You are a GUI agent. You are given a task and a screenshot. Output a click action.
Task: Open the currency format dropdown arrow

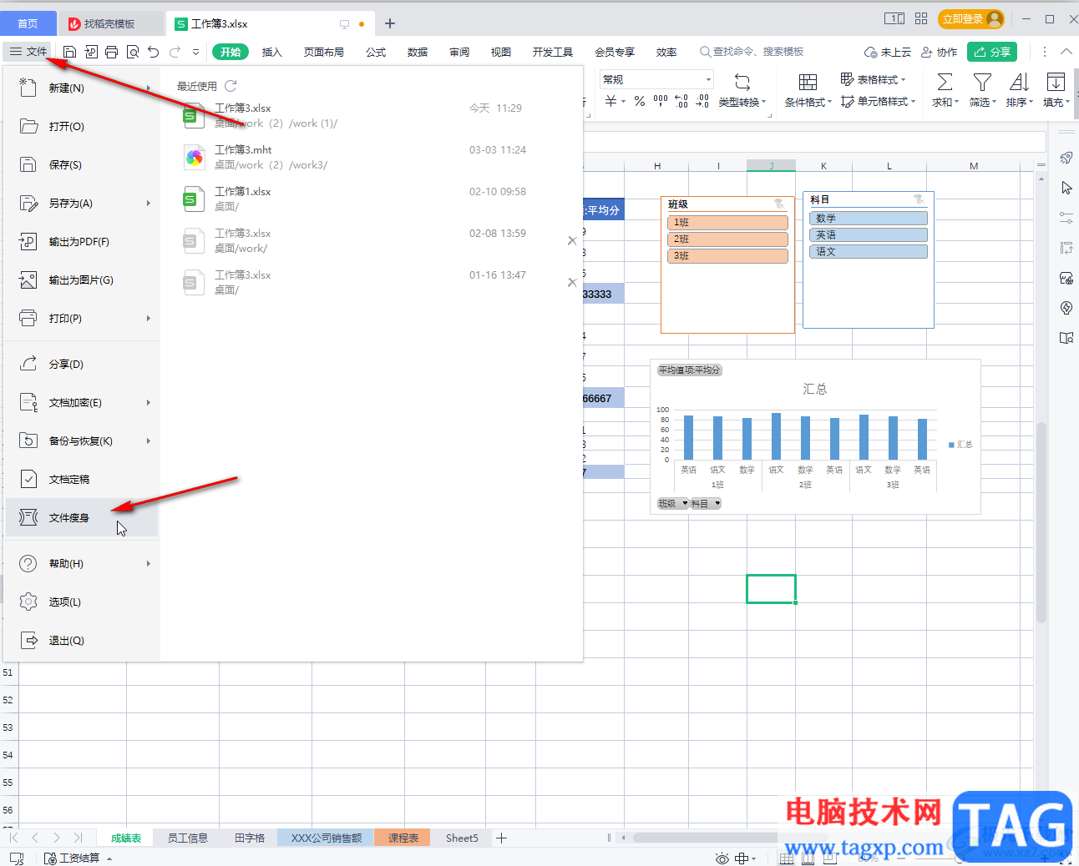(x=624, y=101)
